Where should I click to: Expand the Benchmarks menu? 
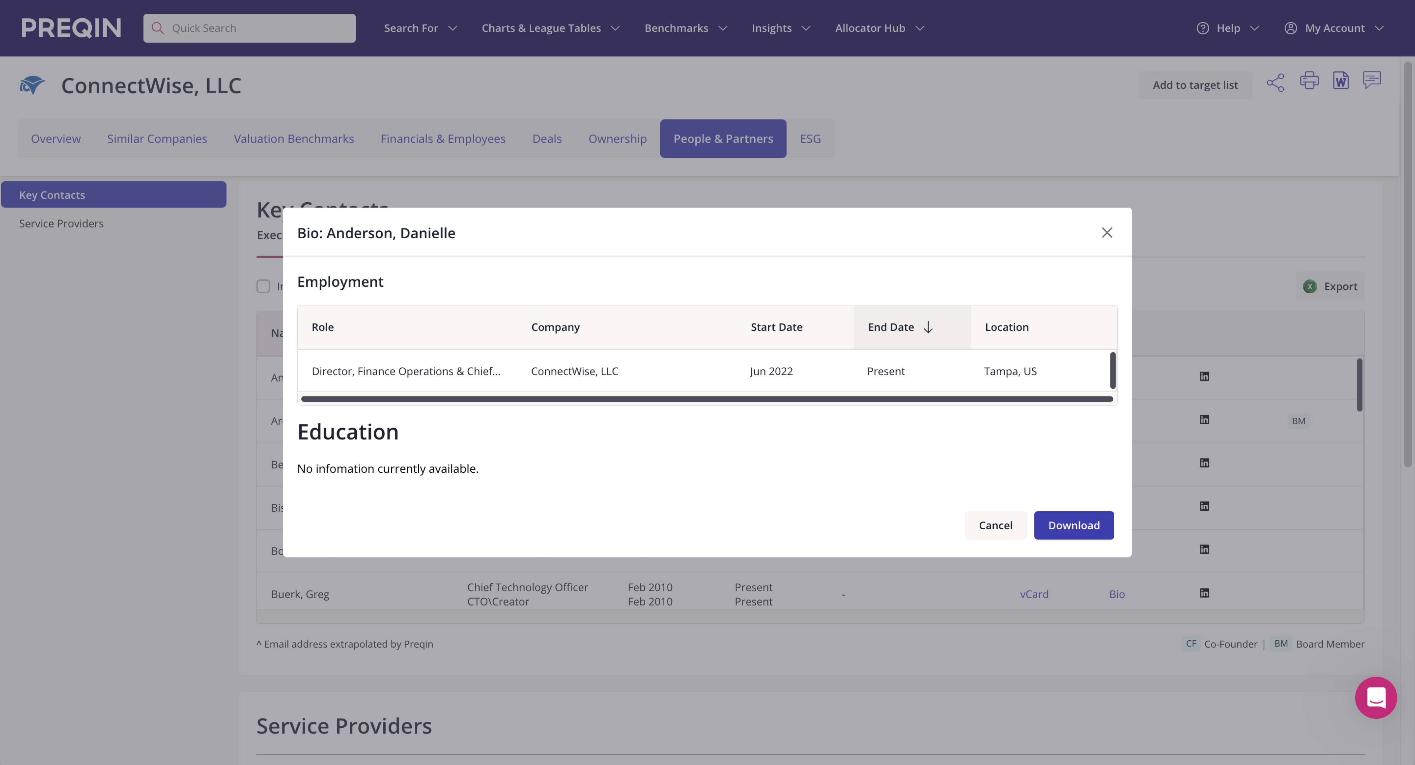(686, 28)
